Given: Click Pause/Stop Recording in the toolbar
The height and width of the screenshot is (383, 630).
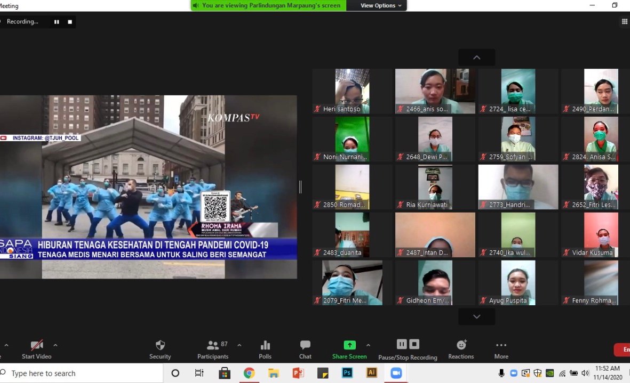Looking at the screenshot, I should (x=408, y=349).
